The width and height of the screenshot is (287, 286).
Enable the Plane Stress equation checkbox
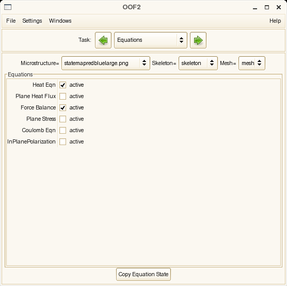pos(62,119)
